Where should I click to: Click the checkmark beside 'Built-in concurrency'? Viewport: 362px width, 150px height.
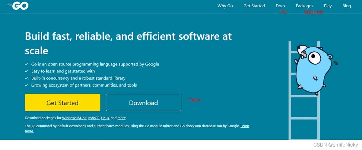pos(27,78)
